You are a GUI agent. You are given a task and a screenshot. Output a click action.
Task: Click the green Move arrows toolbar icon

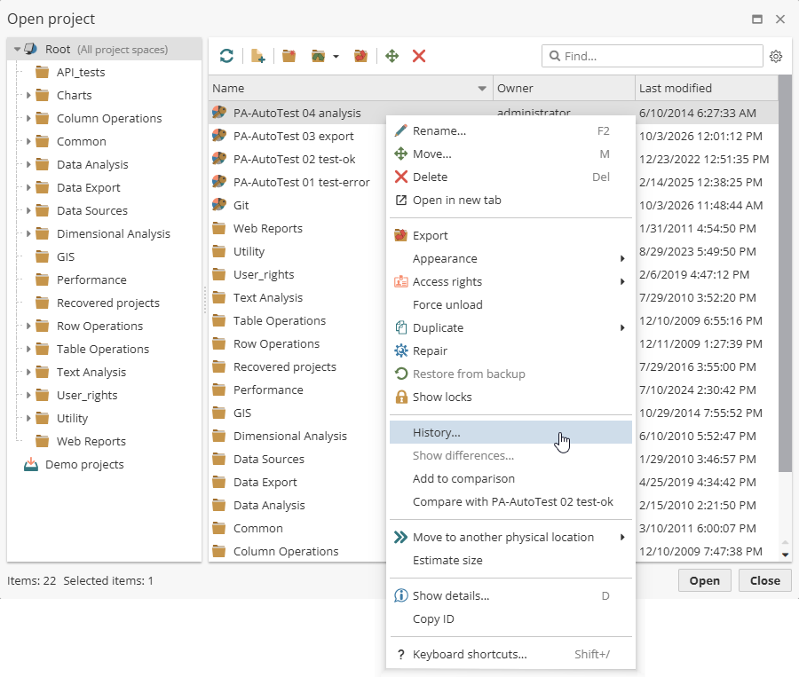[x=392, y=56]
